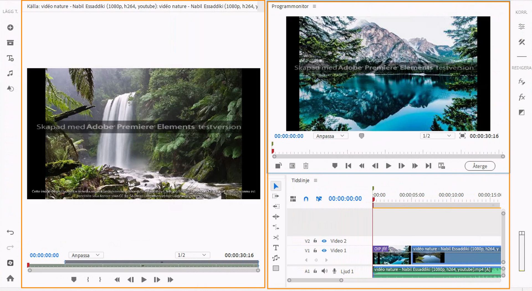Image resolution: width=532 pixels, height=291 pixels.
Task: Open Tidslinje panel menu
Action: (x=315, y=180)
